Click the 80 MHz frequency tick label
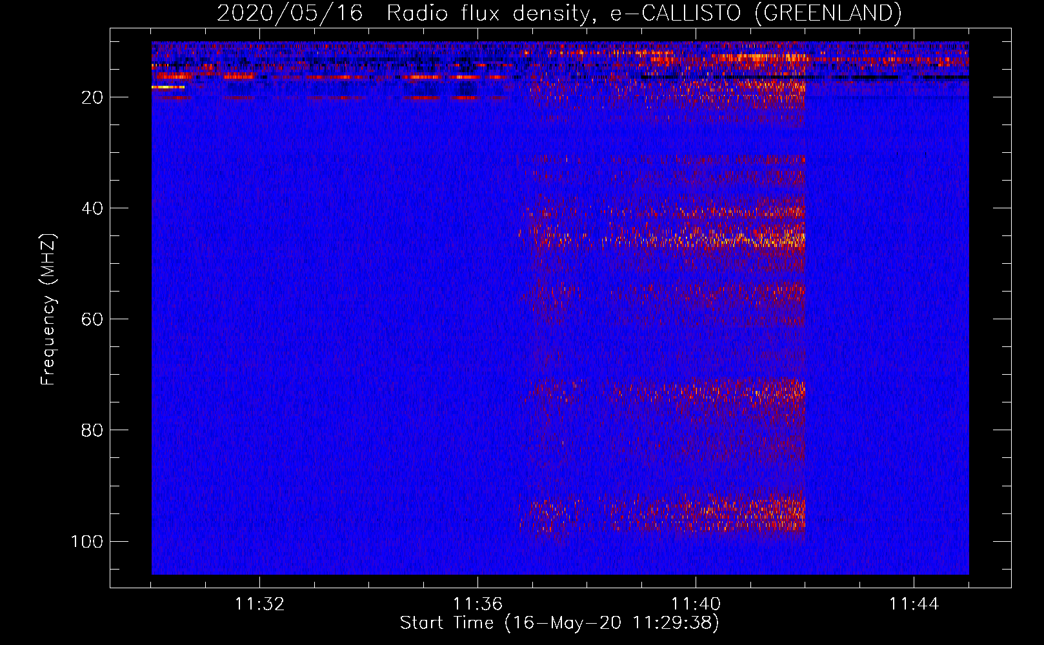The width and height of the screenshot is (1044, 645). pos(92,430)
